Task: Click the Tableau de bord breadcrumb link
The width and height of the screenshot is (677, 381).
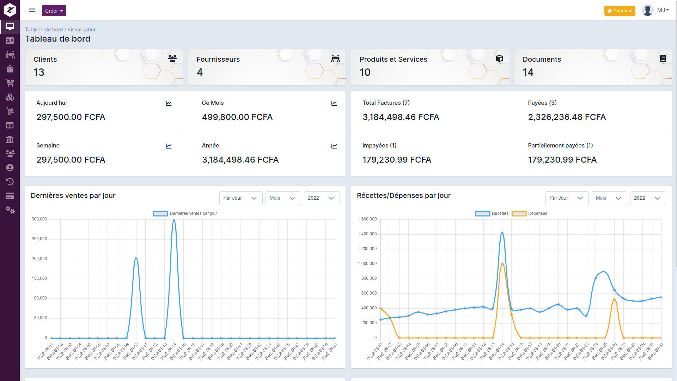Action: point(44,30)
